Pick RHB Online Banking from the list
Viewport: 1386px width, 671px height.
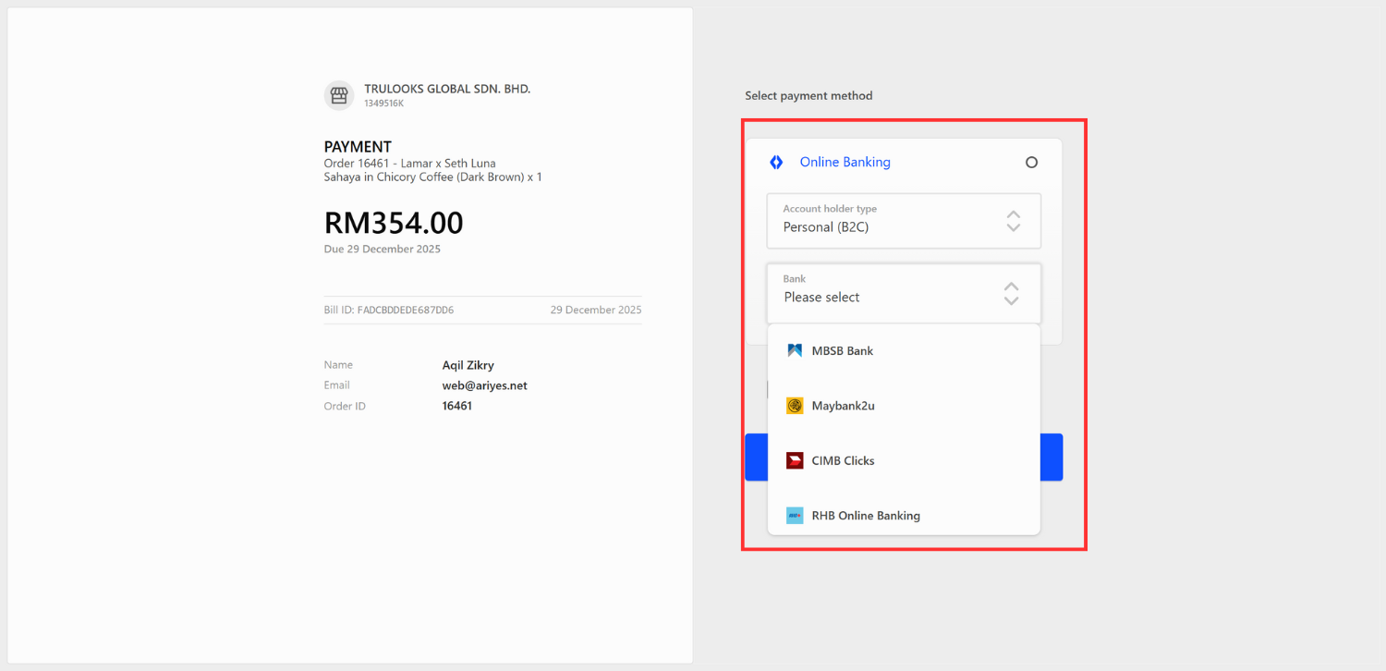pyautogui.click(x=866, y=516)
